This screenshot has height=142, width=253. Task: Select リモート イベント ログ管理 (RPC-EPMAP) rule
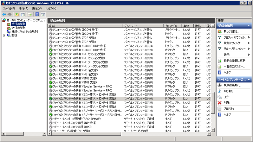130,119
